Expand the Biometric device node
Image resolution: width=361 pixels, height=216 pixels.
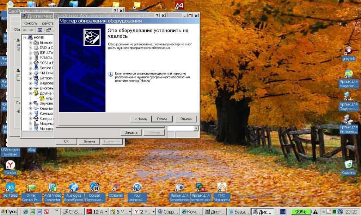30,43
